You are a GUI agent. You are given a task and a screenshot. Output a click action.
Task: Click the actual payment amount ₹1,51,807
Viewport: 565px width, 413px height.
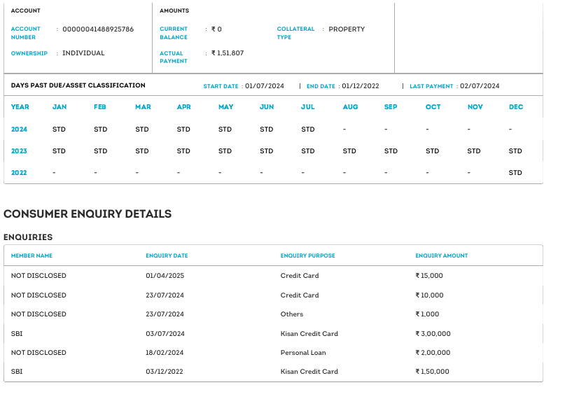[228, 53]
